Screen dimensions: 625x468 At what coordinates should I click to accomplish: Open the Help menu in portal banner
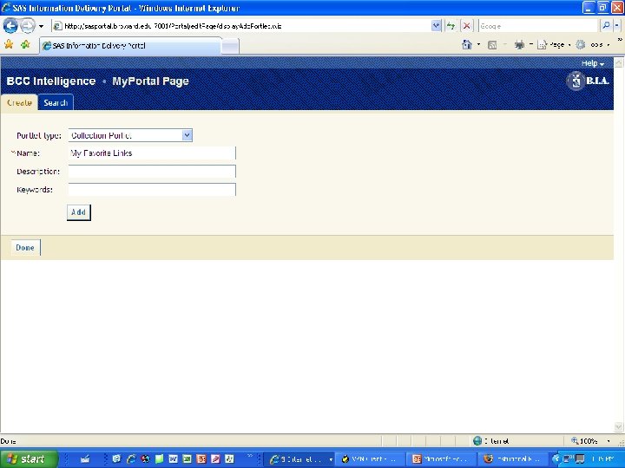pyautogui.click(x=593, y=63)
